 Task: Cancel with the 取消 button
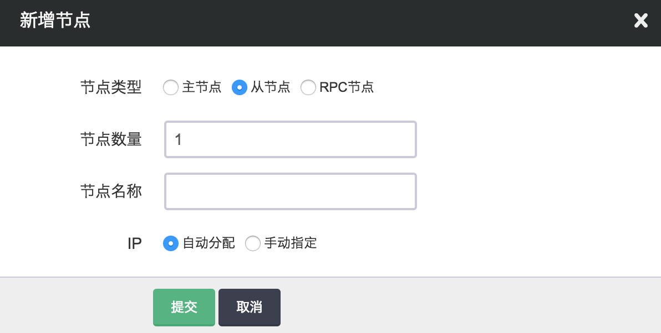click(x=250, y=307)
